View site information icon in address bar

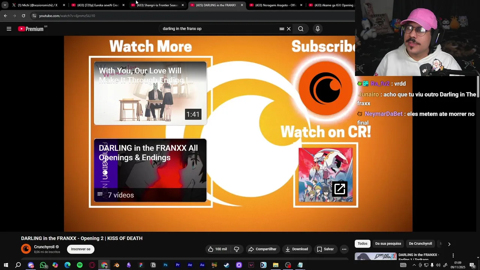point(34,16)
